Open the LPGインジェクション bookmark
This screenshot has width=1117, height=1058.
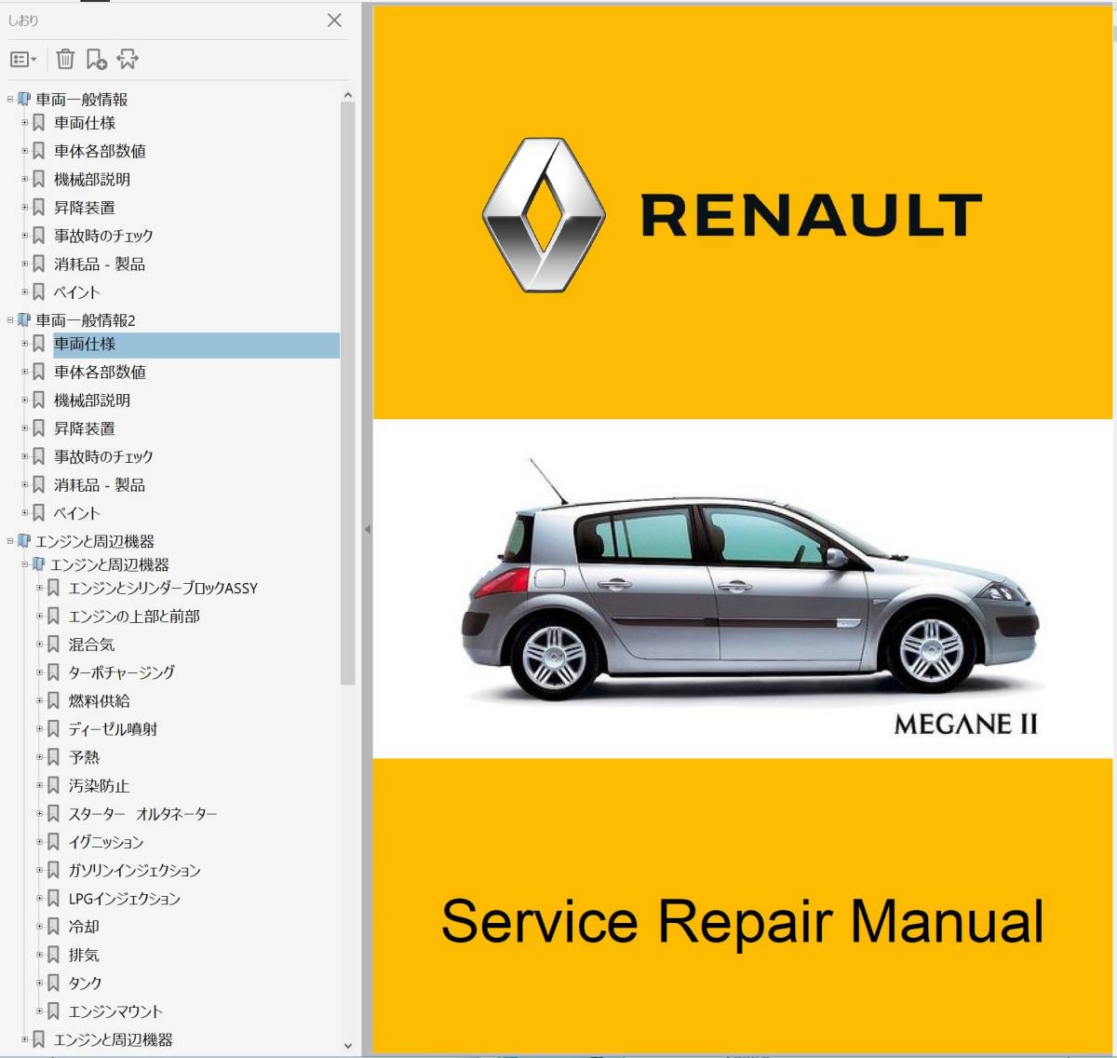pos(125,899)
